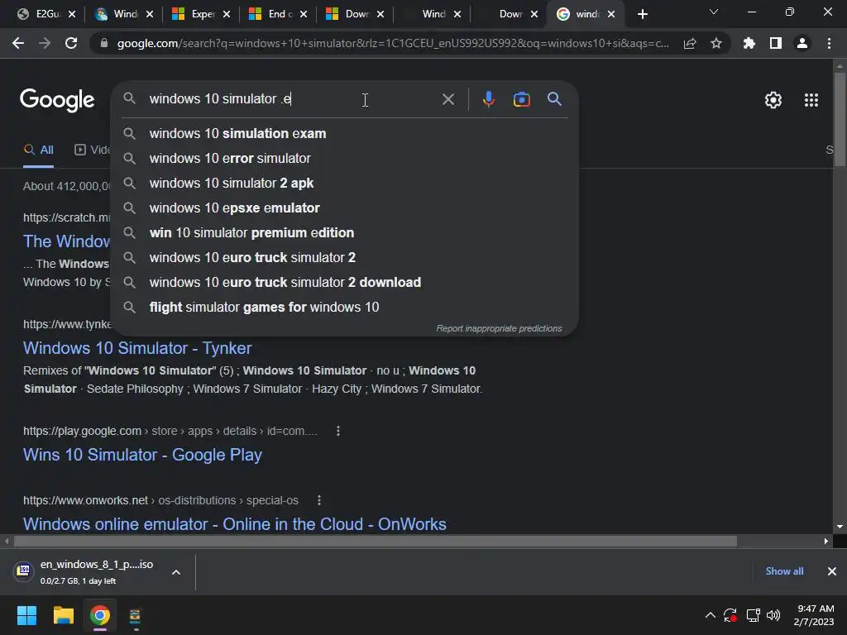Image resolution: width=847 pixels, height=635 pixels.
Task: Open the Chrome three-dot menu
Action: [x=829, y=43]
